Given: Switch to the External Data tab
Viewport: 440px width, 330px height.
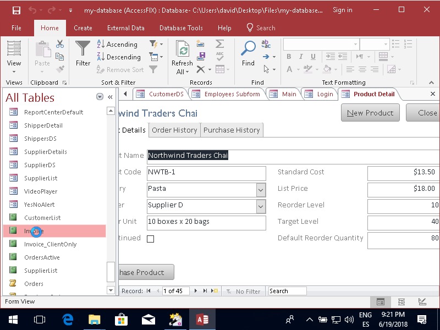Looking at the screenshot, I should click(x=126, y=28).
